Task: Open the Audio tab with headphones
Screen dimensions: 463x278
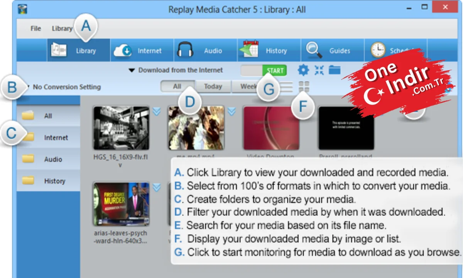Action: [205, 51]
